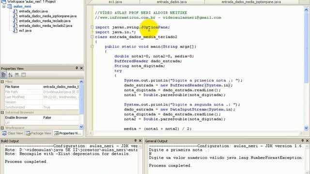Click the file icon of entrada_dados_media_joptionpane.java in tree
Viewport: 310px width, 174px height.
click(x=15, y=16)
